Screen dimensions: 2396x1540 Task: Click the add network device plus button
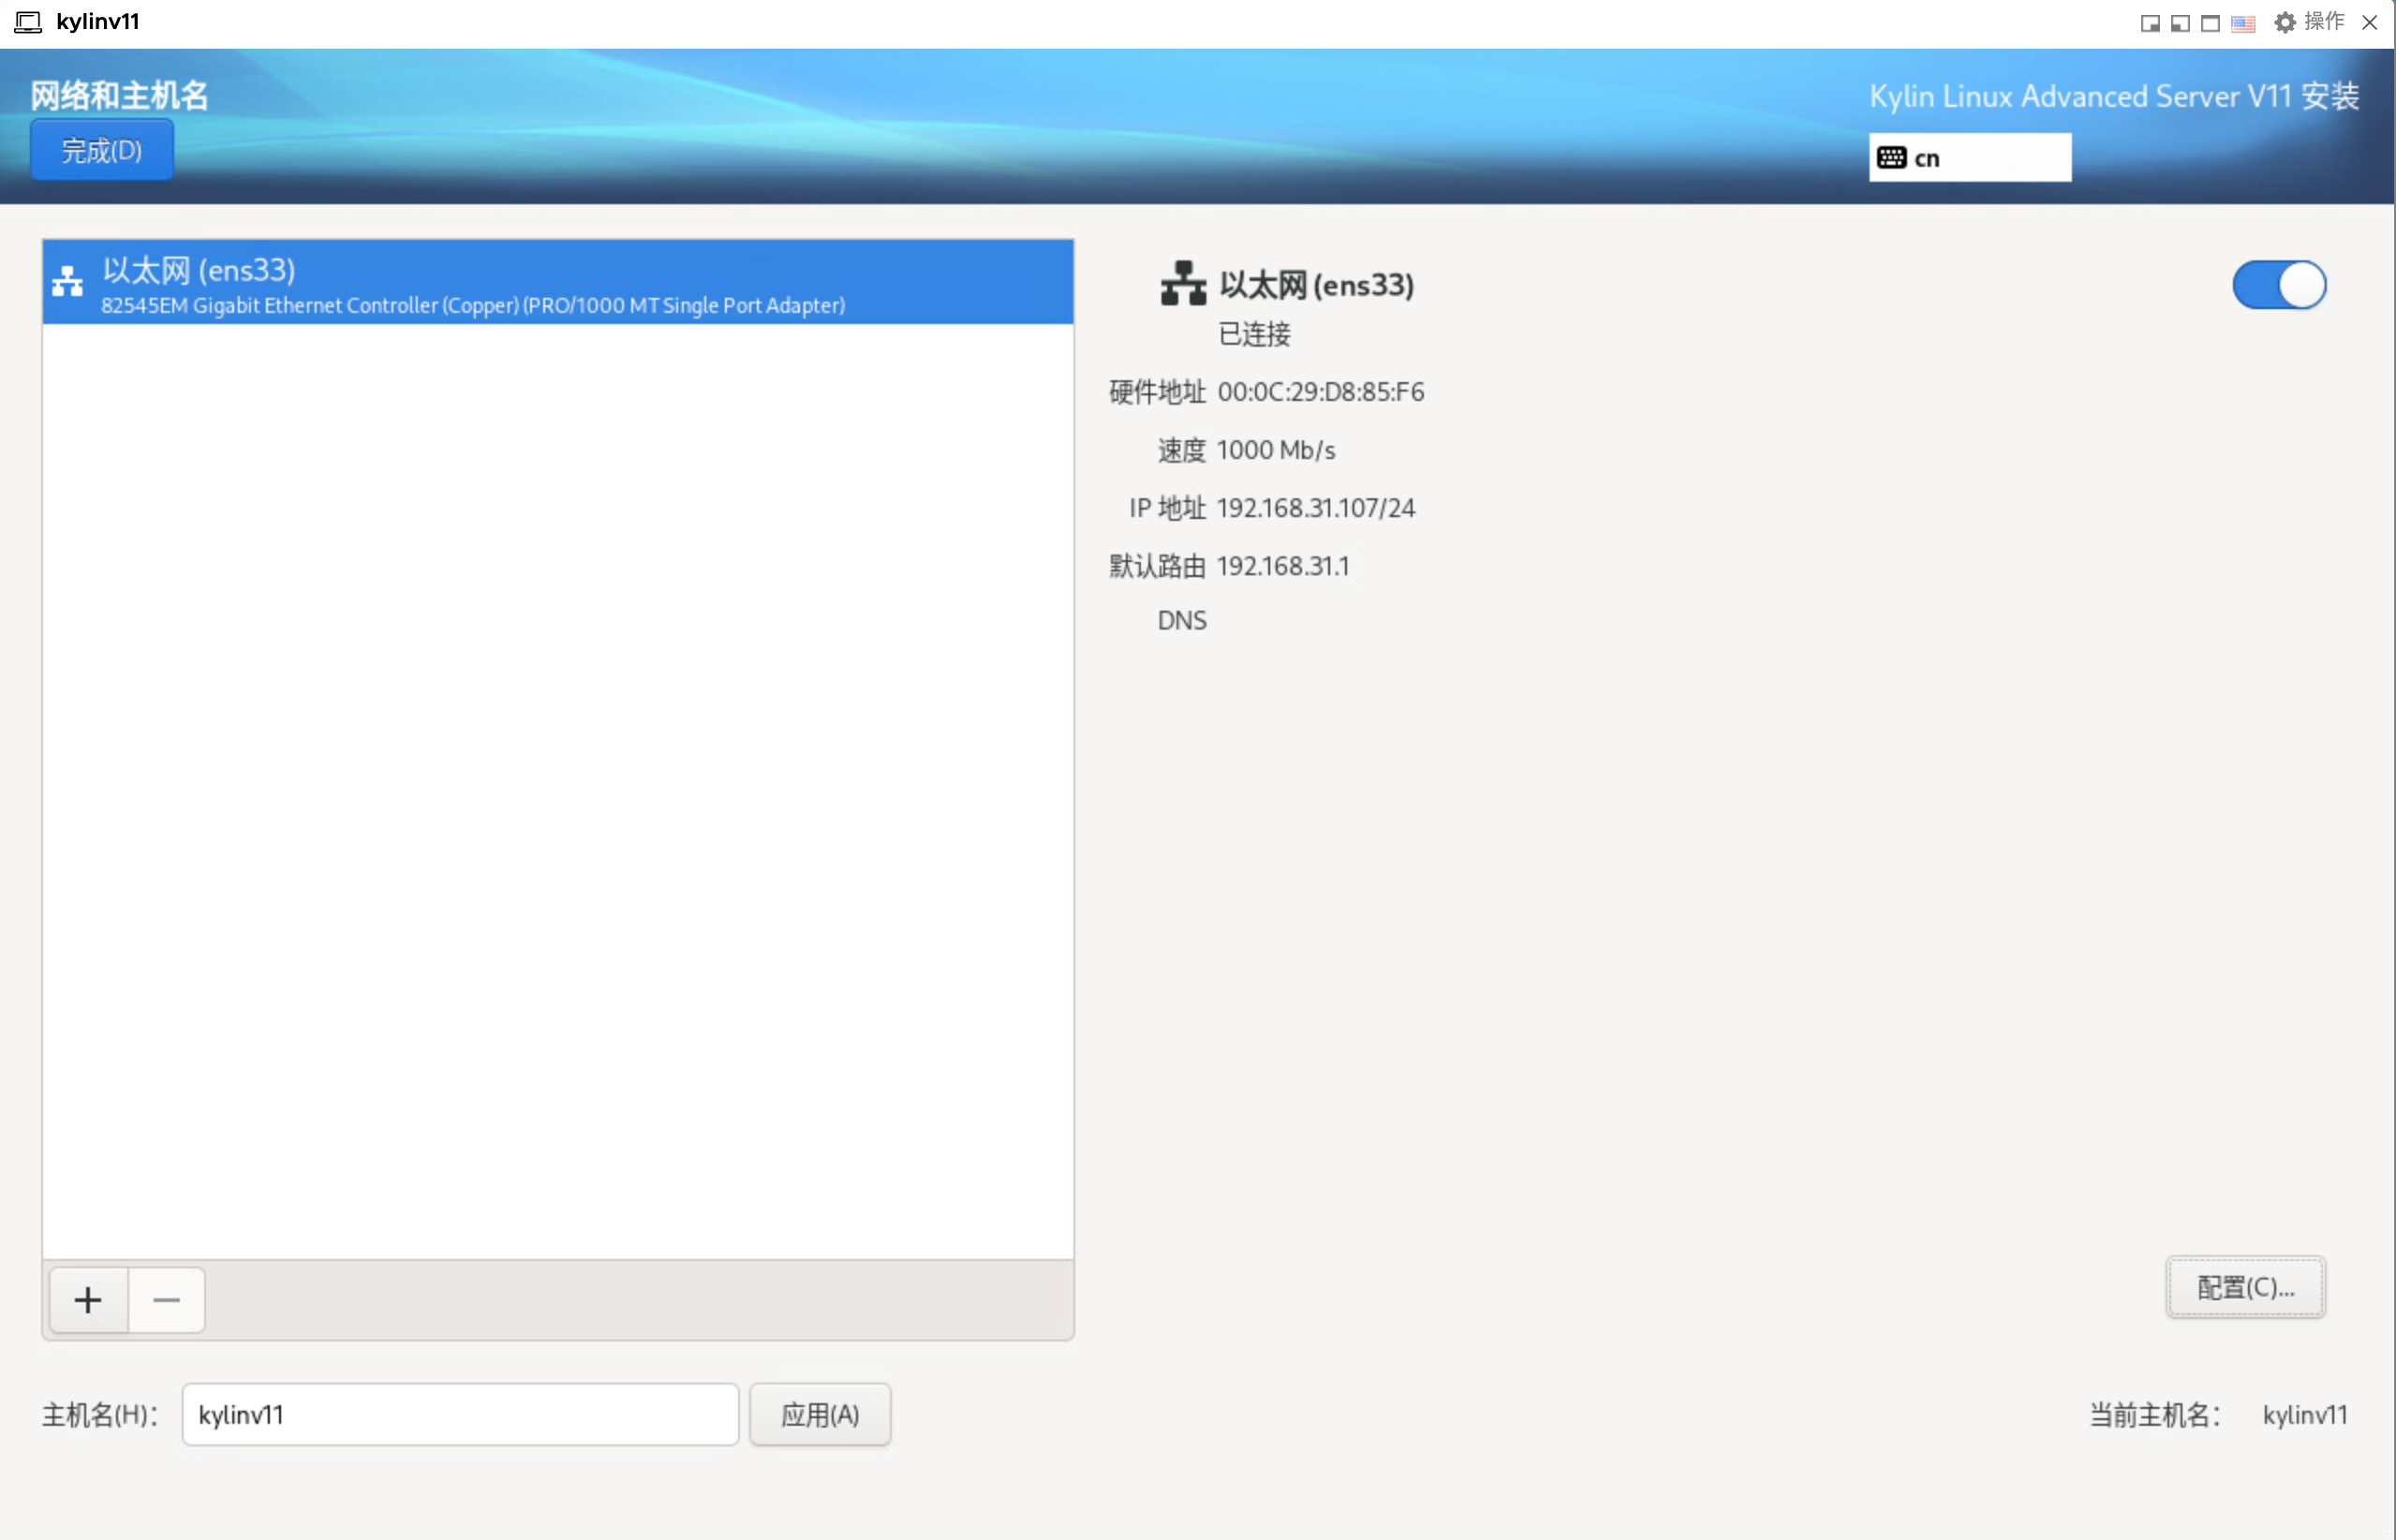point(88,1300)
